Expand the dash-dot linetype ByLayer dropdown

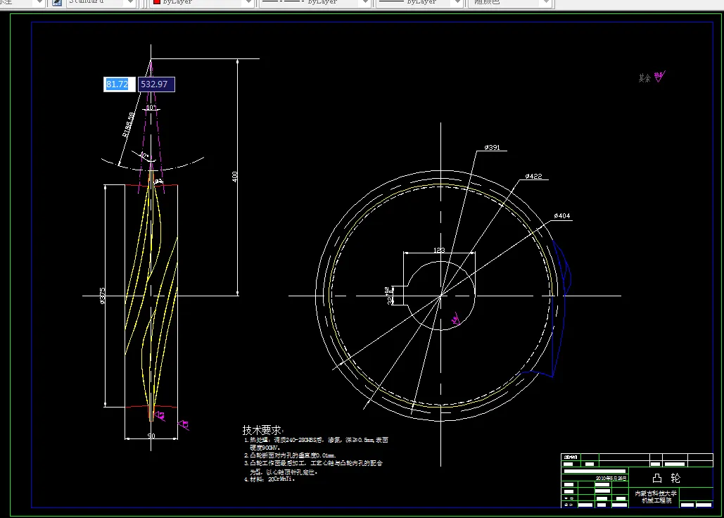(x=365, y=2)
